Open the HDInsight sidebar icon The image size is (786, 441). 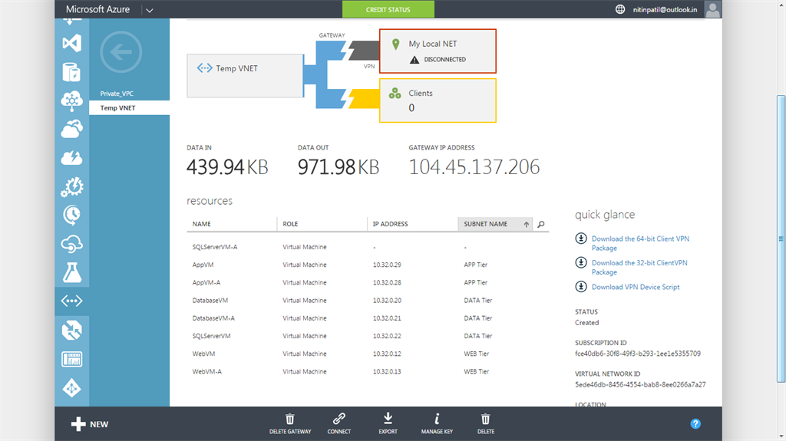pyautogui.click(x=71, y=100)
